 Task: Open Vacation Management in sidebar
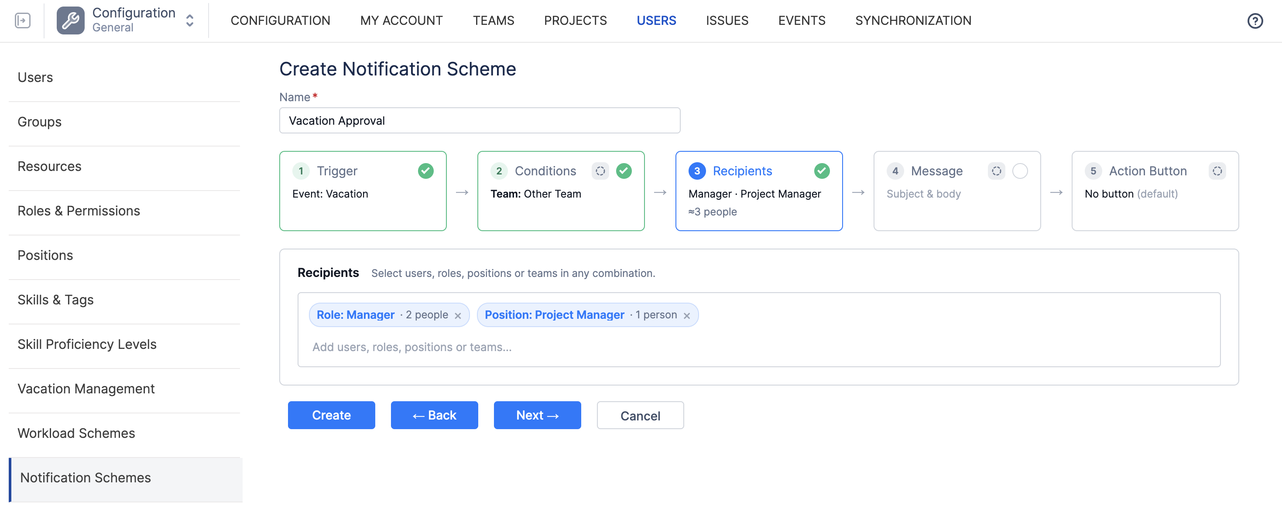point(124,389)
